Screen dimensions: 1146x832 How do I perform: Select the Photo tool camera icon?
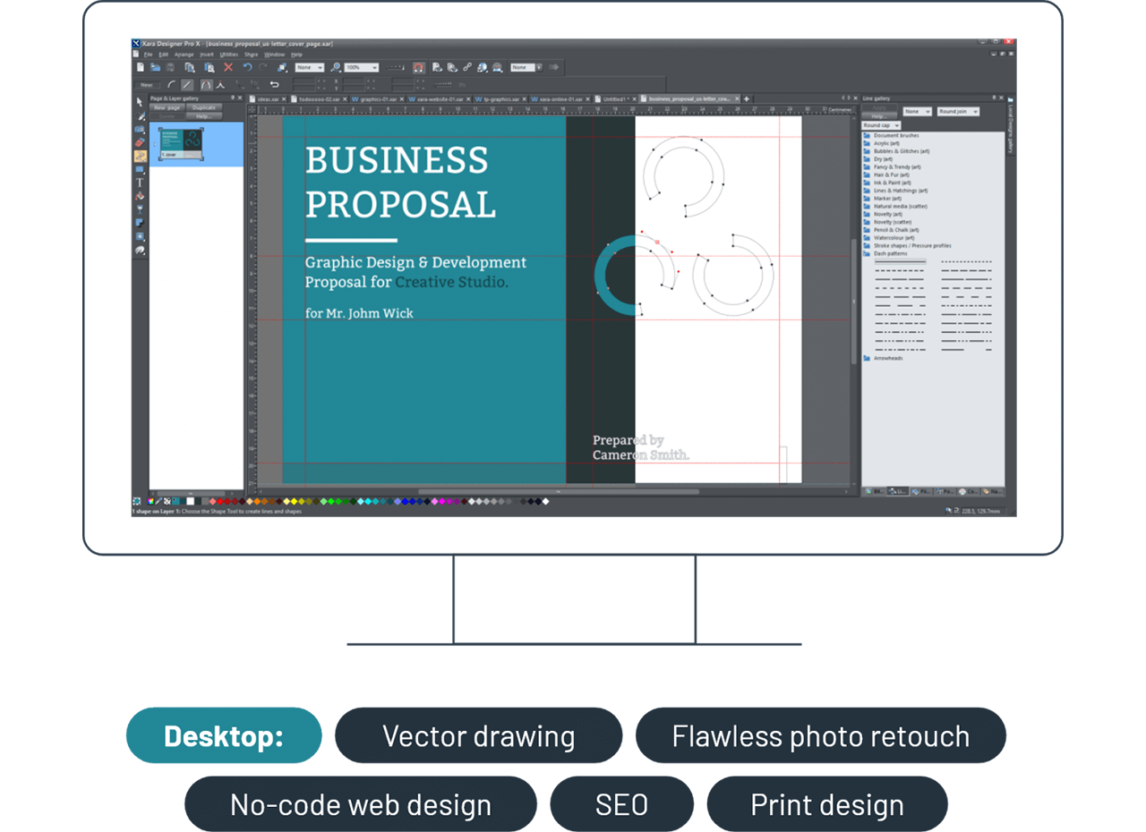click(140, 130)
